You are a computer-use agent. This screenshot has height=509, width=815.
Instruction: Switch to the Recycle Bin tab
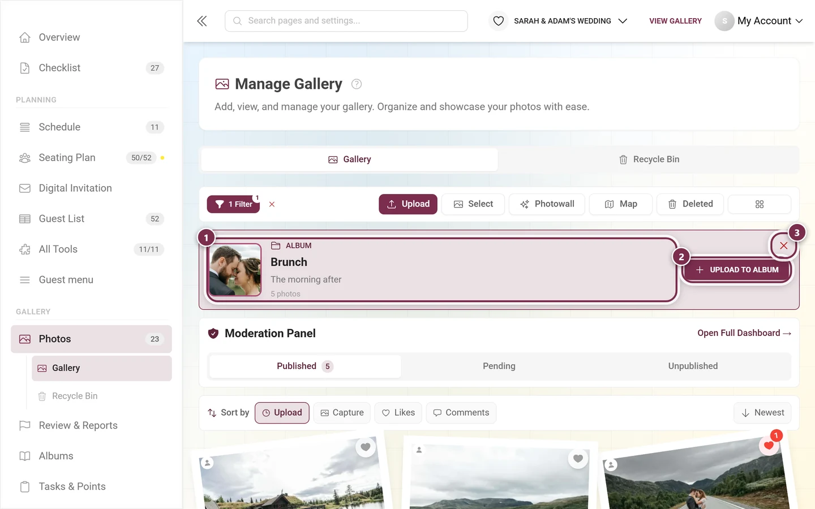tap(649, 159)
